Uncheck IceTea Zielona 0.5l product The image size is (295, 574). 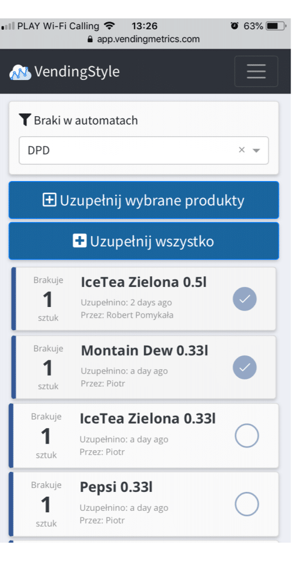[x=245, y=299]
